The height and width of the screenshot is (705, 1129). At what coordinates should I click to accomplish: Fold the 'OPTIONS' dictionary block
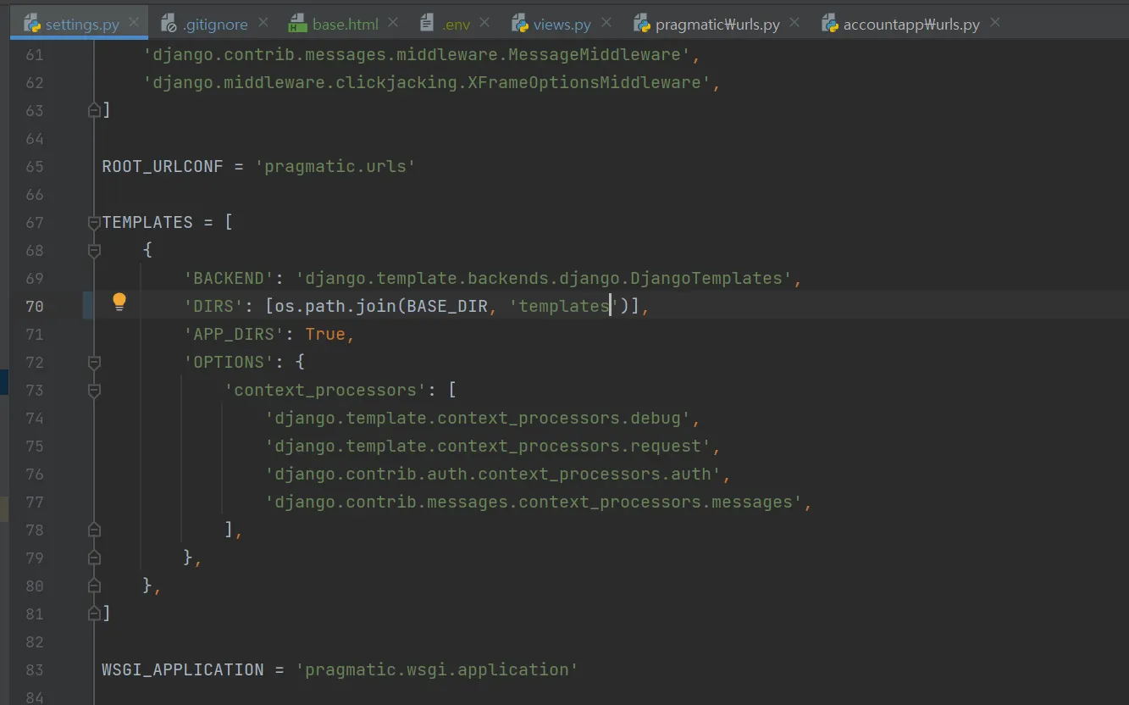tap(94, 363)
